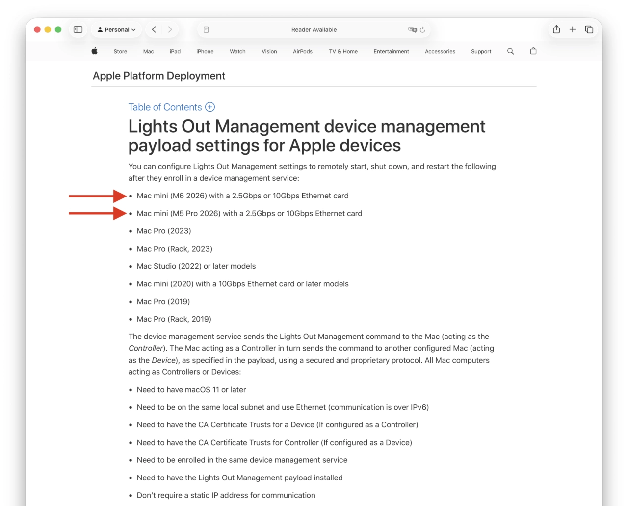Screen dimensions: 628x506
Task: Open the Store menu item
Action: coord(120,51)
